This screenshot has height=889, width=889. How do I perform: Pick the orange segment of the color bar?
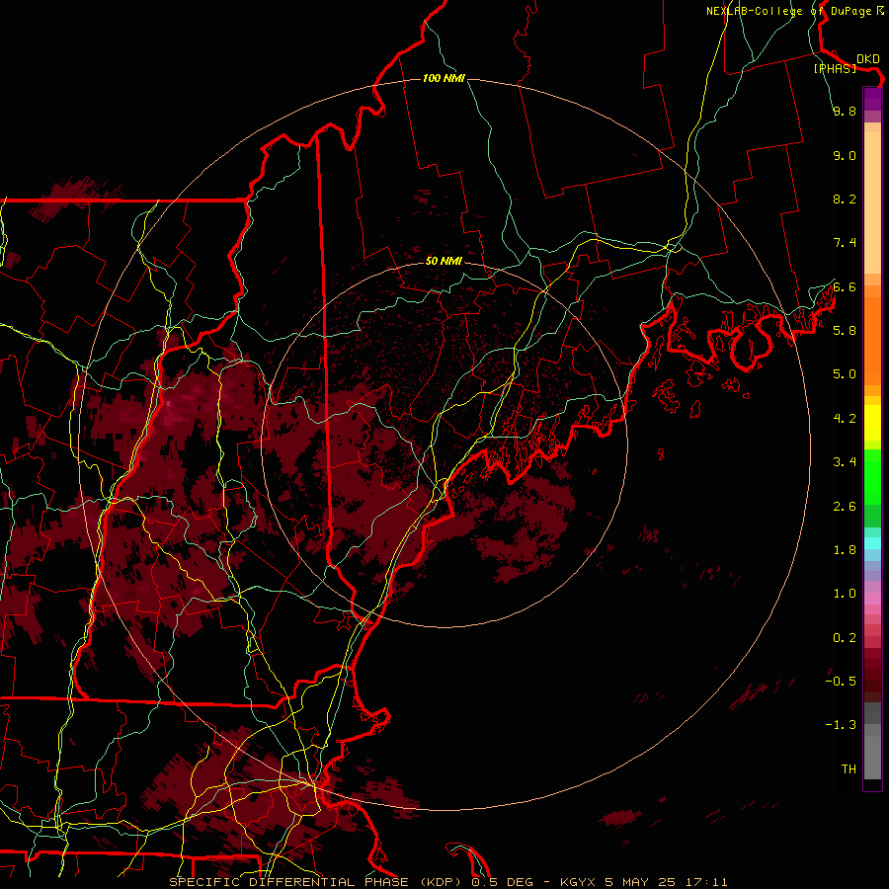[x=872, y=340]
